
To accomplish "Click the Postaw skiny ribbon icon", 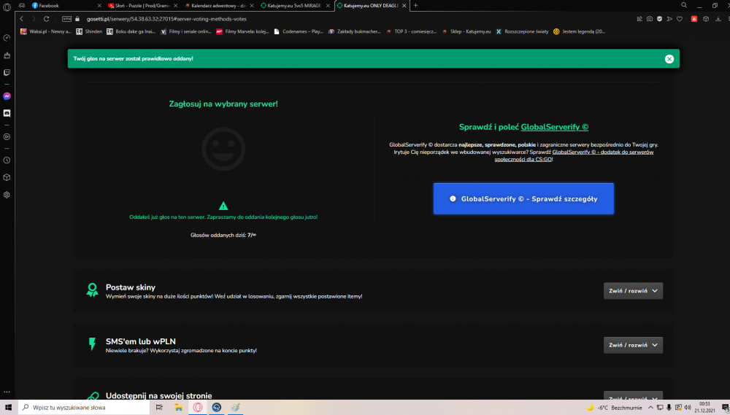I will [x=92, y=290].
